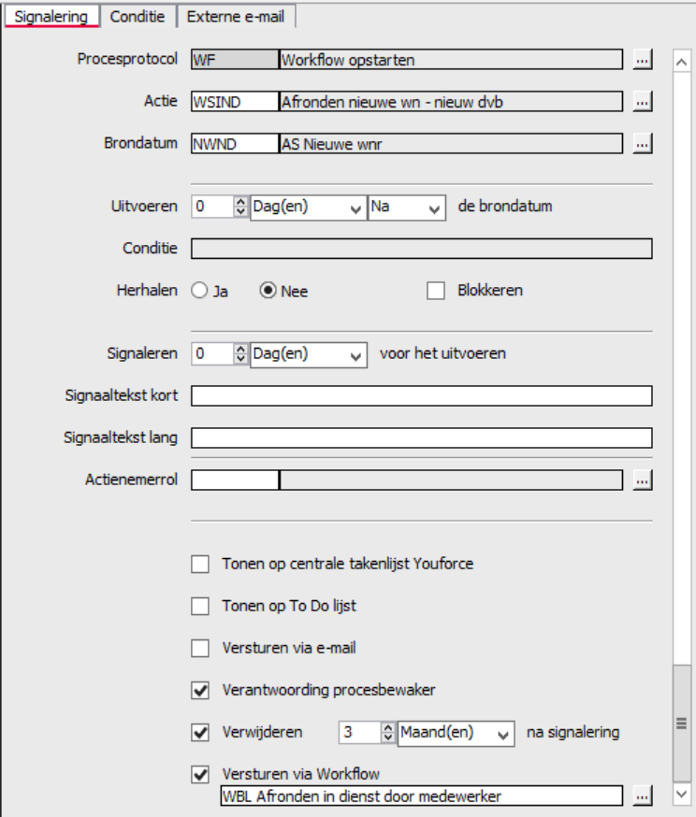This screenshot has height=817, width=696.
Task: Open the Externe e-mail tab
Action: click(236, 17)
